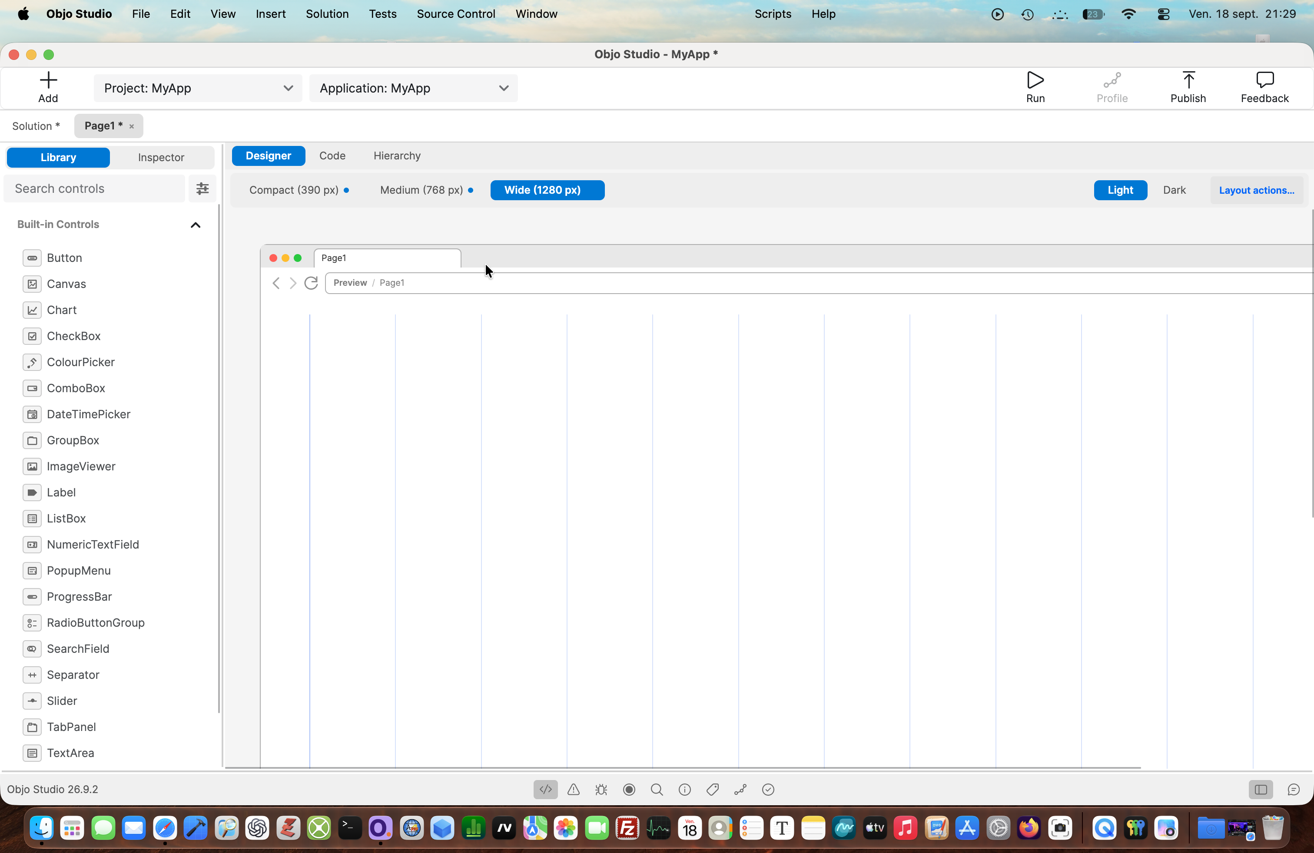Image resolution: width=1314 pixels, height=853 pixels.
Task: Open the Publish upload icon
Action: pyautogui.click(x=1188, y=80)
